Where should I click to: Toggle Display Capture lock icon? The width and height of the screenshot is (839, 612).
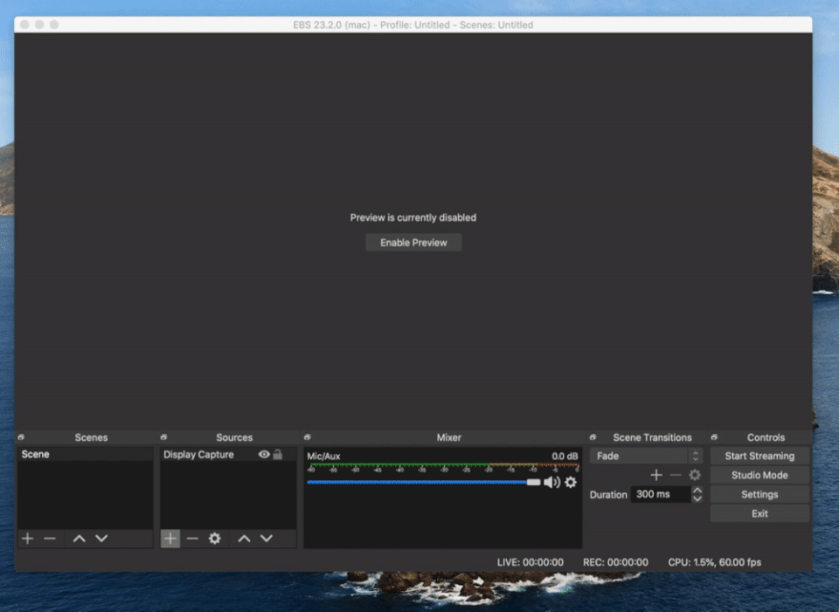278,454
